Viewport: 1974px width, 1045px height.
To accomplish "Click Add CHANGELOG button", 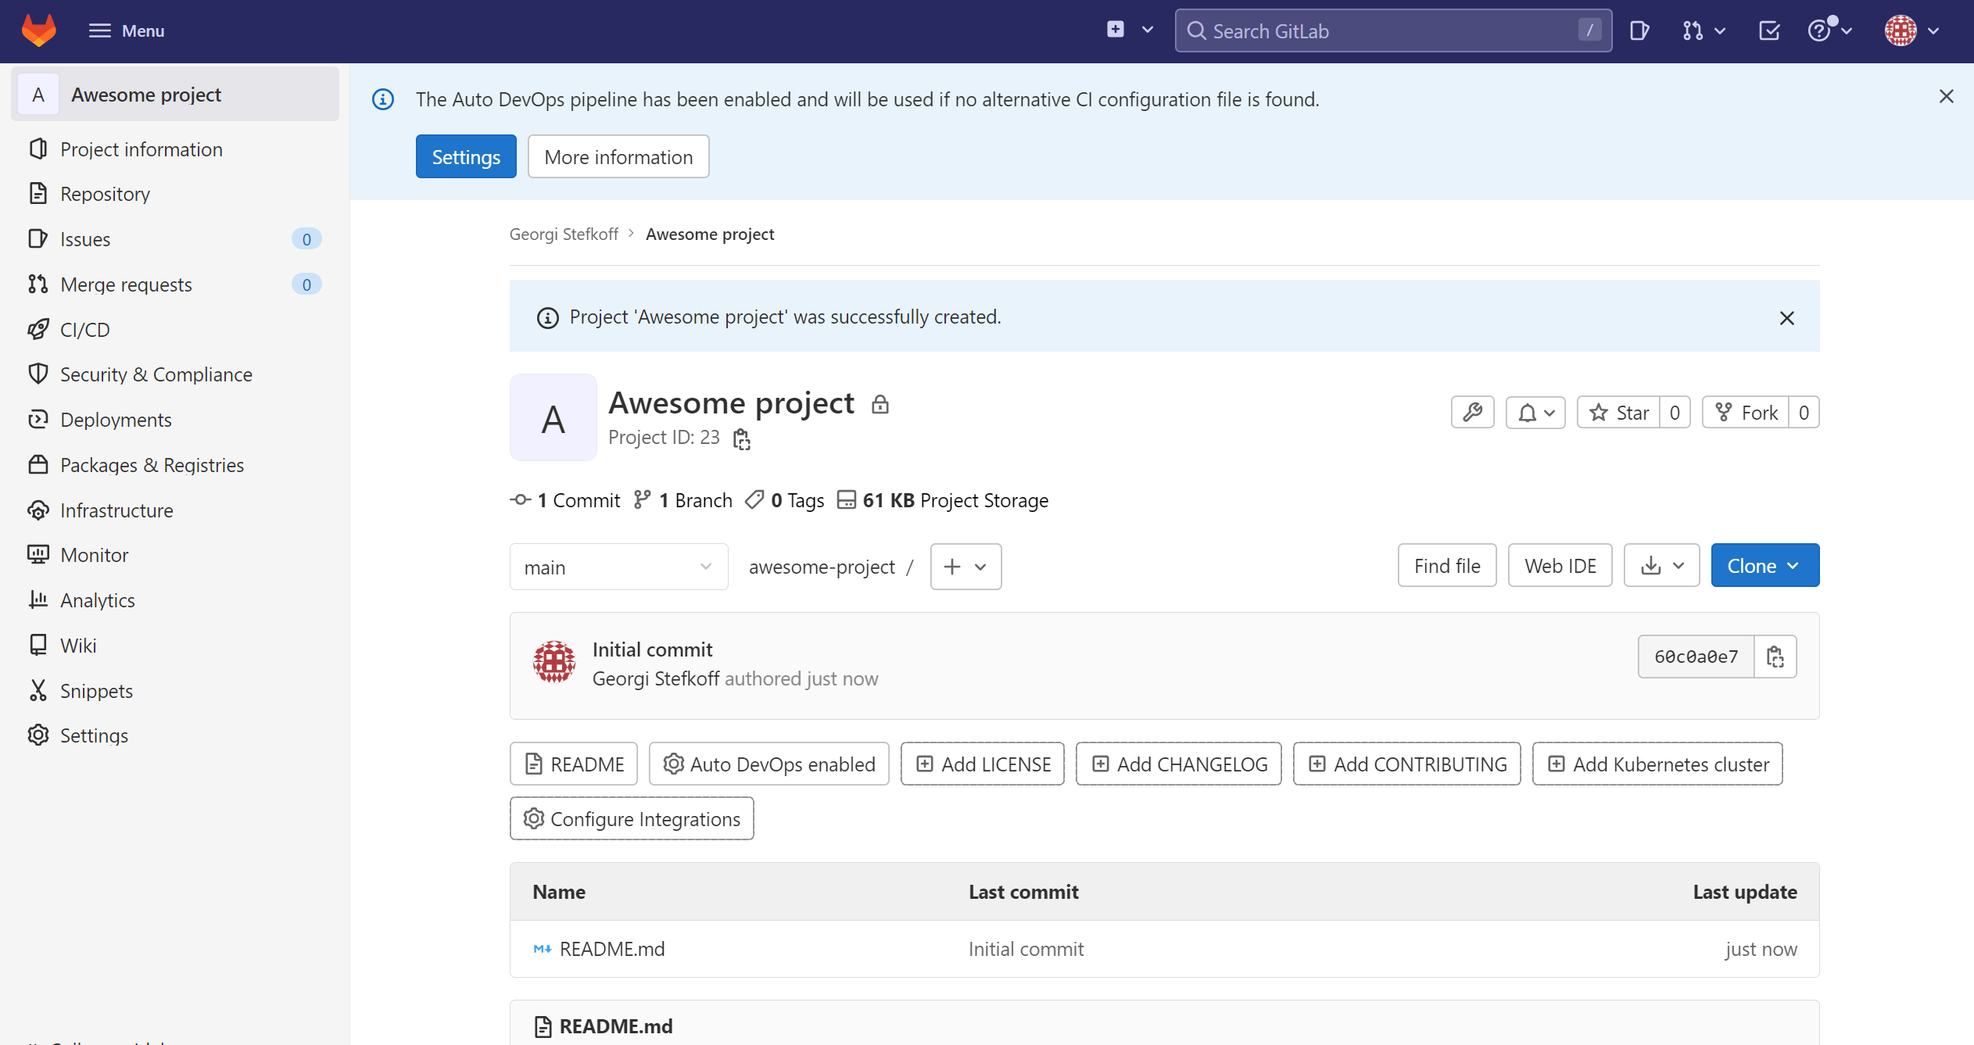I will click(1179, 764).
